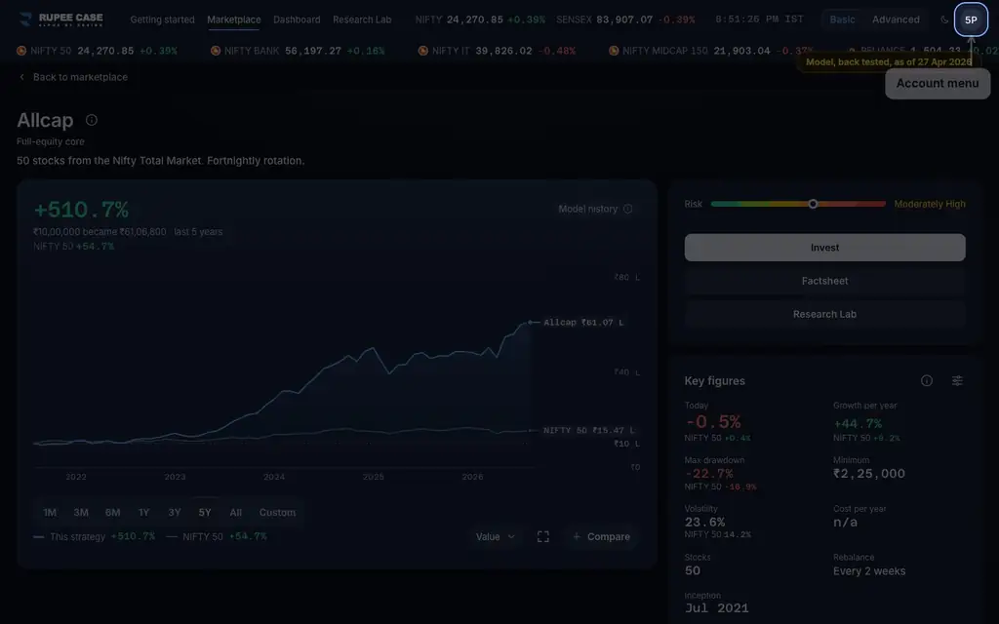Click the Rupee Case logo
The image size is (999, 624).
[x=61, y=19]
